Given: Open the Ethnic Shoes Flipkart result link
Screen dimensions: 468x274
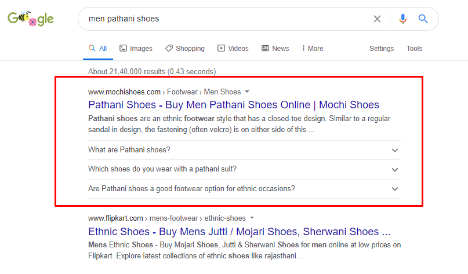Looking at the screenshot, I should (x=239, y=231).
